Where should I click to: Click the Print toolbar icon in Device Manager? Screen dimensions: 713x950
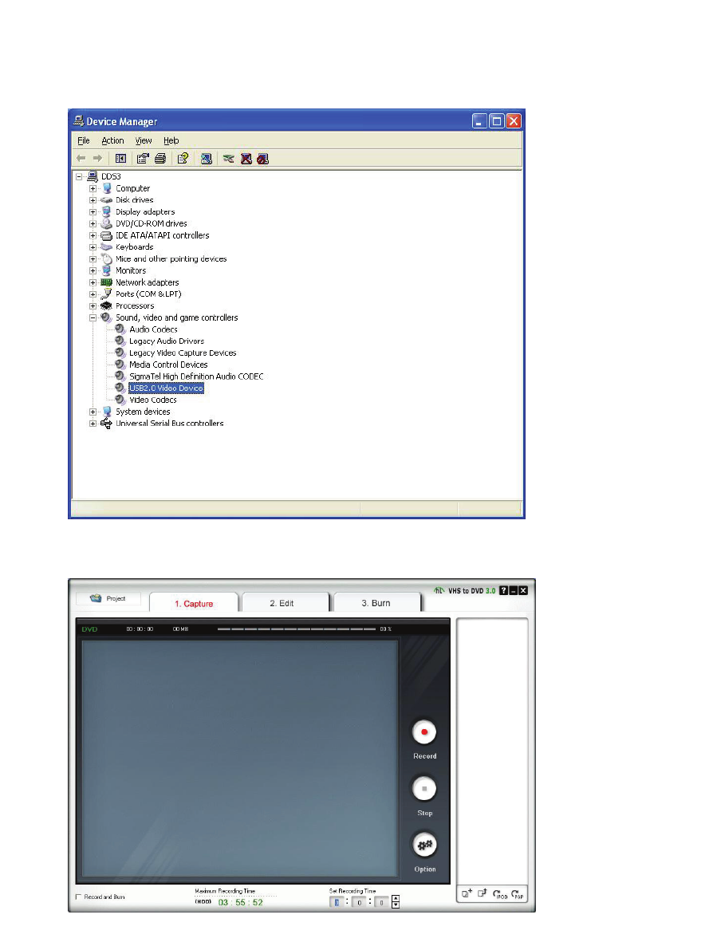[x=160, y=158]
